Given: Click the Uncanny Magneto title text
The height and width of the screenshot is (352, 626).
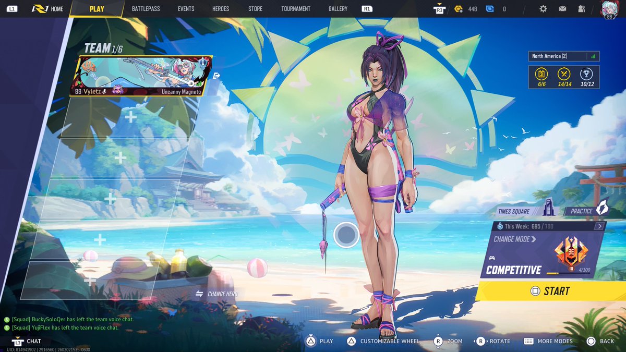Looking at the screenshot, I should pyautogui.click(x=181, y=92).
